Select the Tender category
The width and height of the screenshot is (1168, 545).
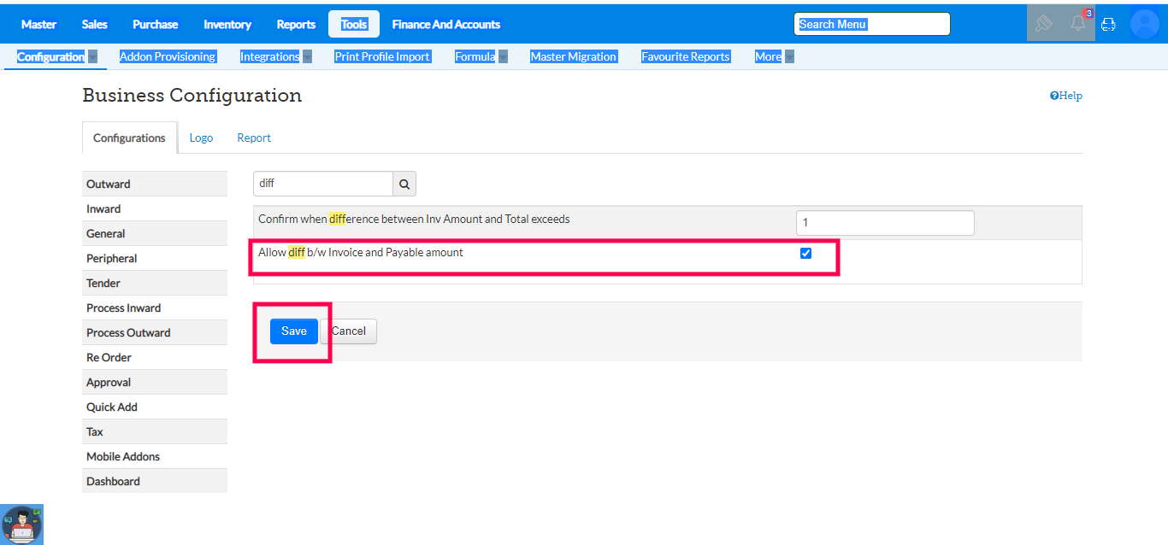point(155,283)
